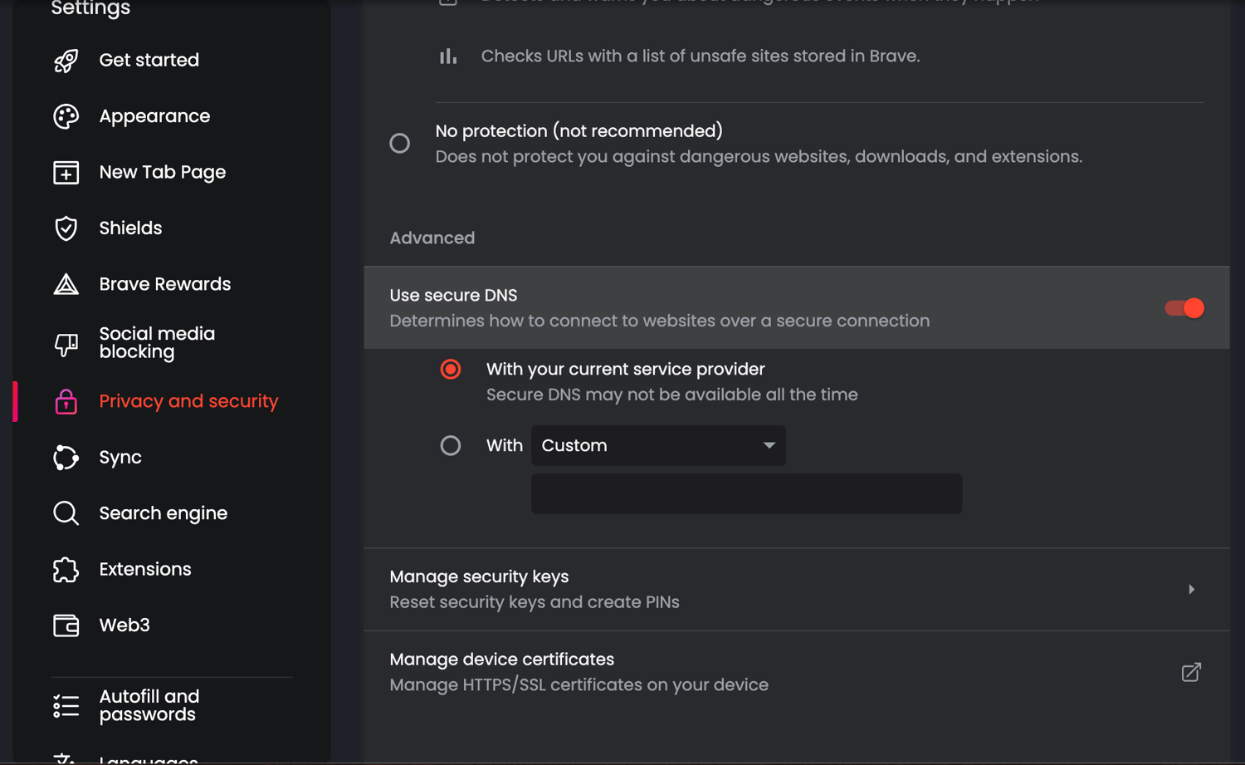Open the Get started section
The image size is (1245, 765).
[x=149, y=60]
